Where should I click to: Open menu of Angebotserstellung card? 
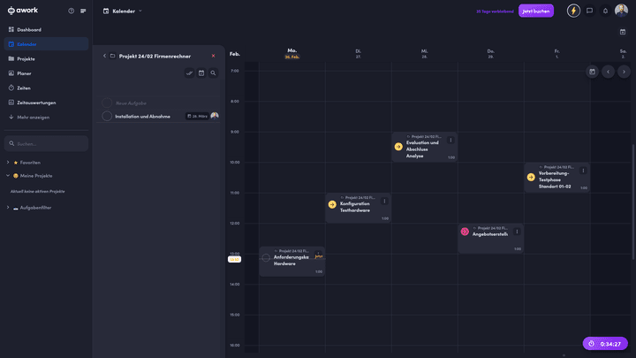click(x=517, y=232)
